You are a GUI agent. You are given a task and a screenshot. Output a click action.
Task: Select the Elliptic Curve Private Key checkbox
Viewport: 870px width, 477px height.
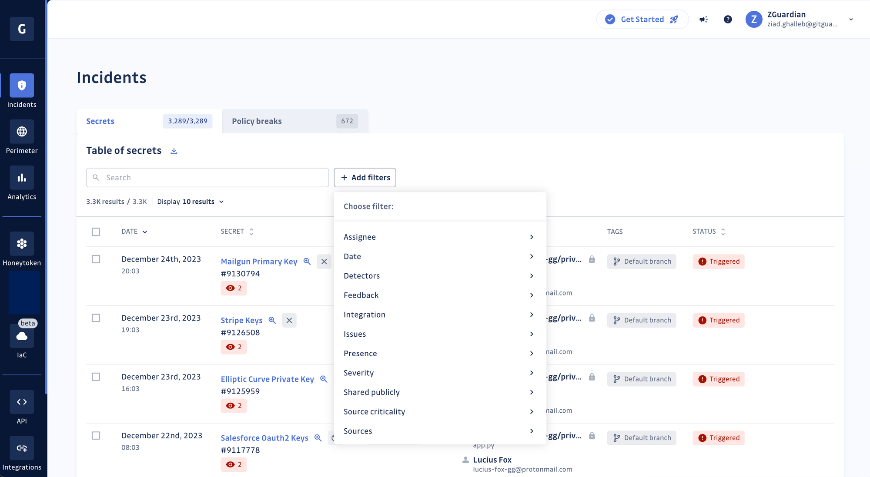[x=96, y=377]
